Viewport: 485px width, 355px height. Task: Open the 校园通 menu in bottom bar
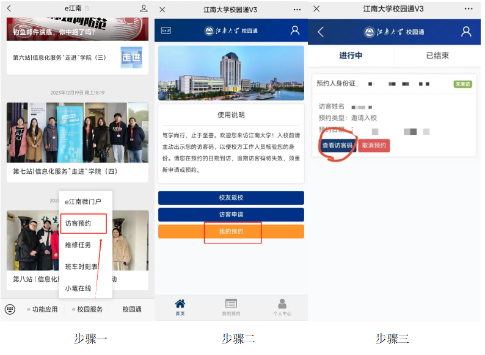point(132,309)
